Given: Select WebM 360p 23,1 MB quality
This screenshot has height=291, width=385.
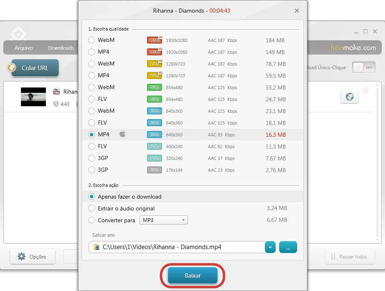Looking at the screenshot, I should click(92, 111).
